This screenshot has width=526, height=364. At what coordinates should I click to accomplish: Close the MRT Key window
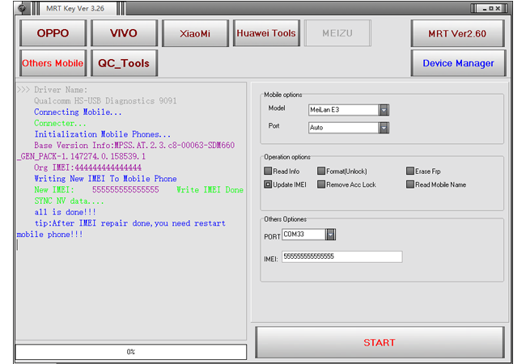(498, 8)
